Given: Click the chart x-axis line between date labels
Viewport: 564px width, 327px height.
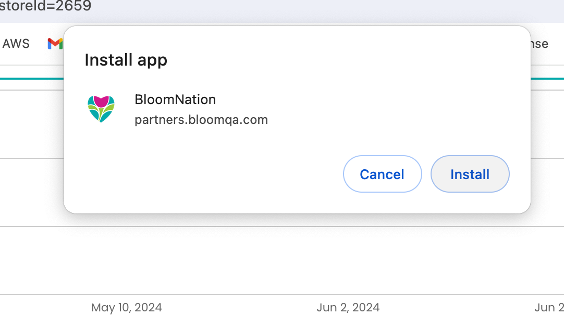Looking at the screenshot, I should click(x=235, y=295).
